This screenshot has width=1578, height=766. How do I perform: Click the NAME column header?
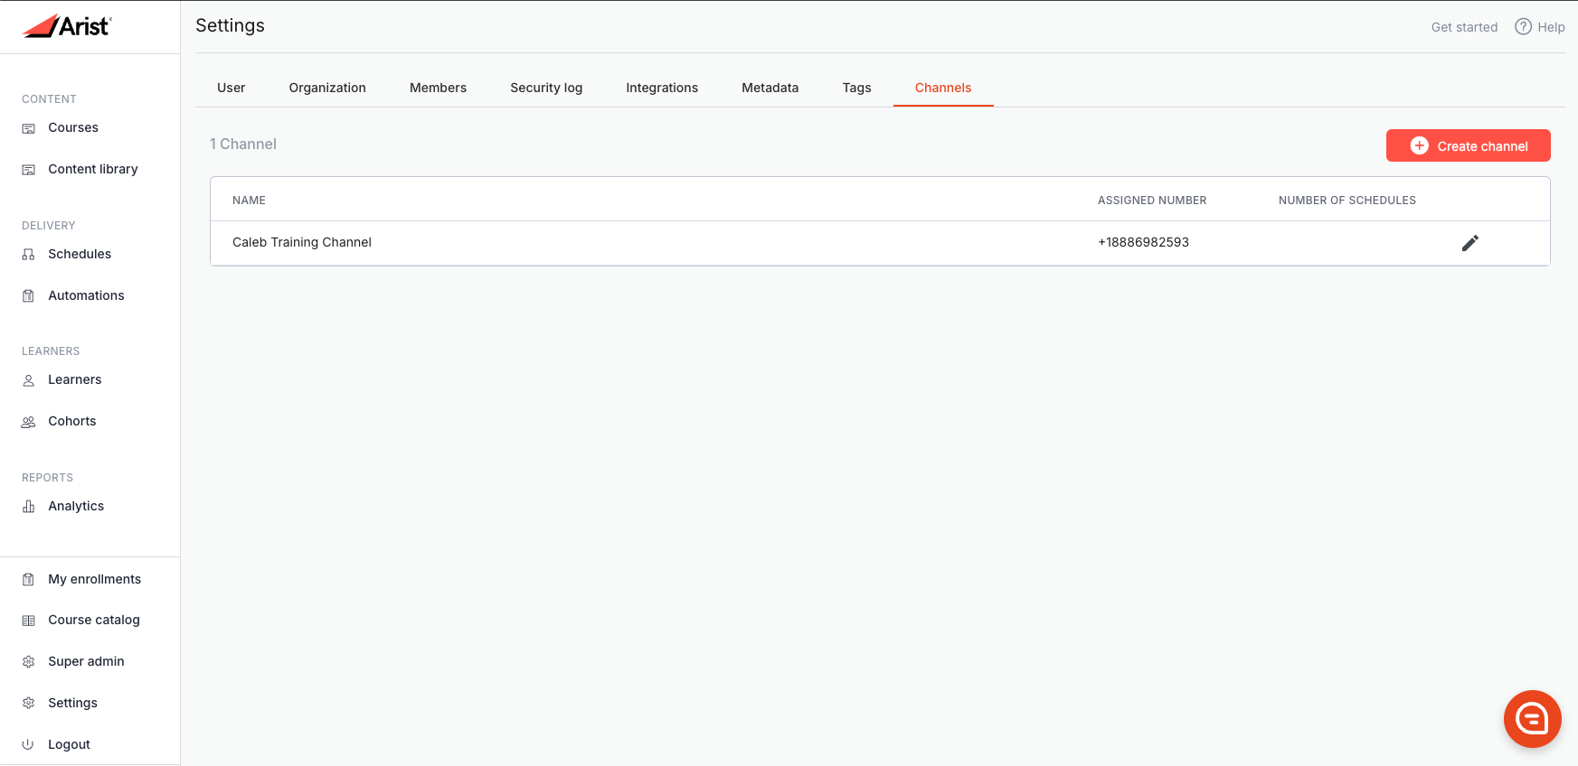[x=249, y=201]
